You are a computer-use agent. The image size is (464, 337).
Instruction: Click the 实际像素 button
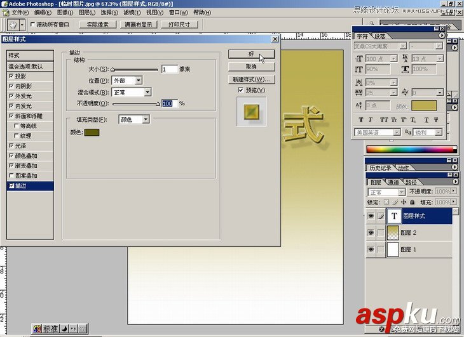click(x=98, y=25)
